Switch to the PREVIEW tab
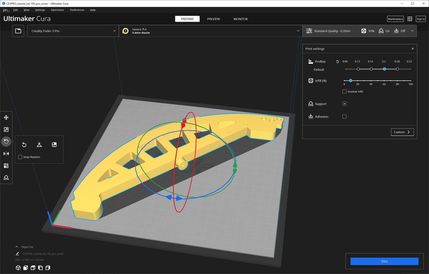 click(213, 19)
